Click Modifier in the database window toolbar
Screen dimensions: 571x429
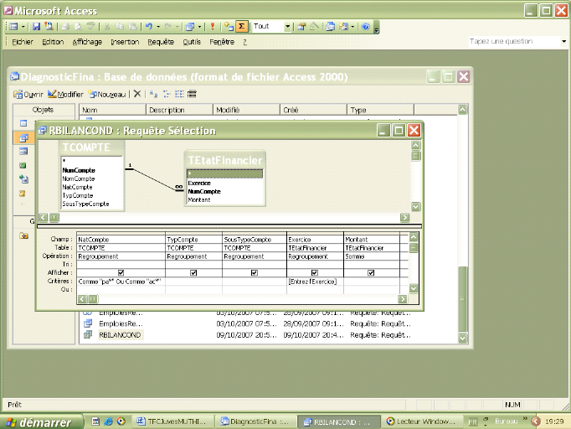[x=65, y=94]
